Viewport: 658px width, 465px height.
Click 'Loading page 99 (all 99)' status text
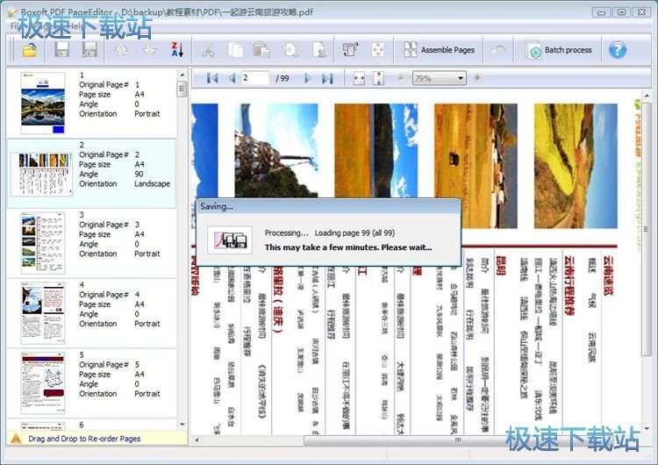(354, 232)
